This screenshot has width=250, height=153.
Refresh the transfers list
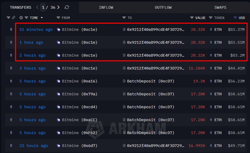67,7
